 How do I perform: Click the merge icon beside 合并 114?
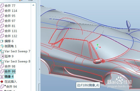(2, 11)
